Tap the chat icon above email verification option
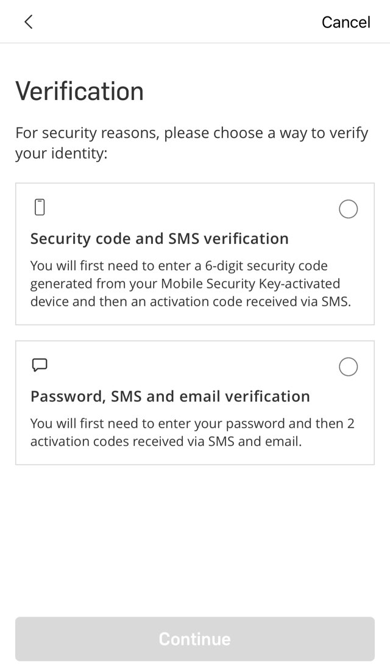 40,365
